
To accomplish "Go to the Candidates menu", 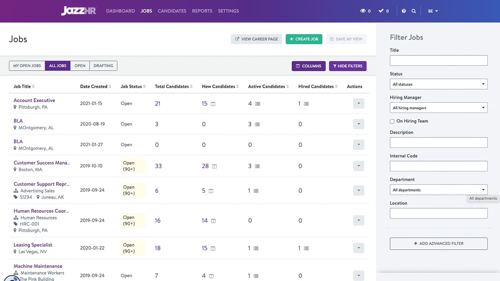I will click(172, 11).
